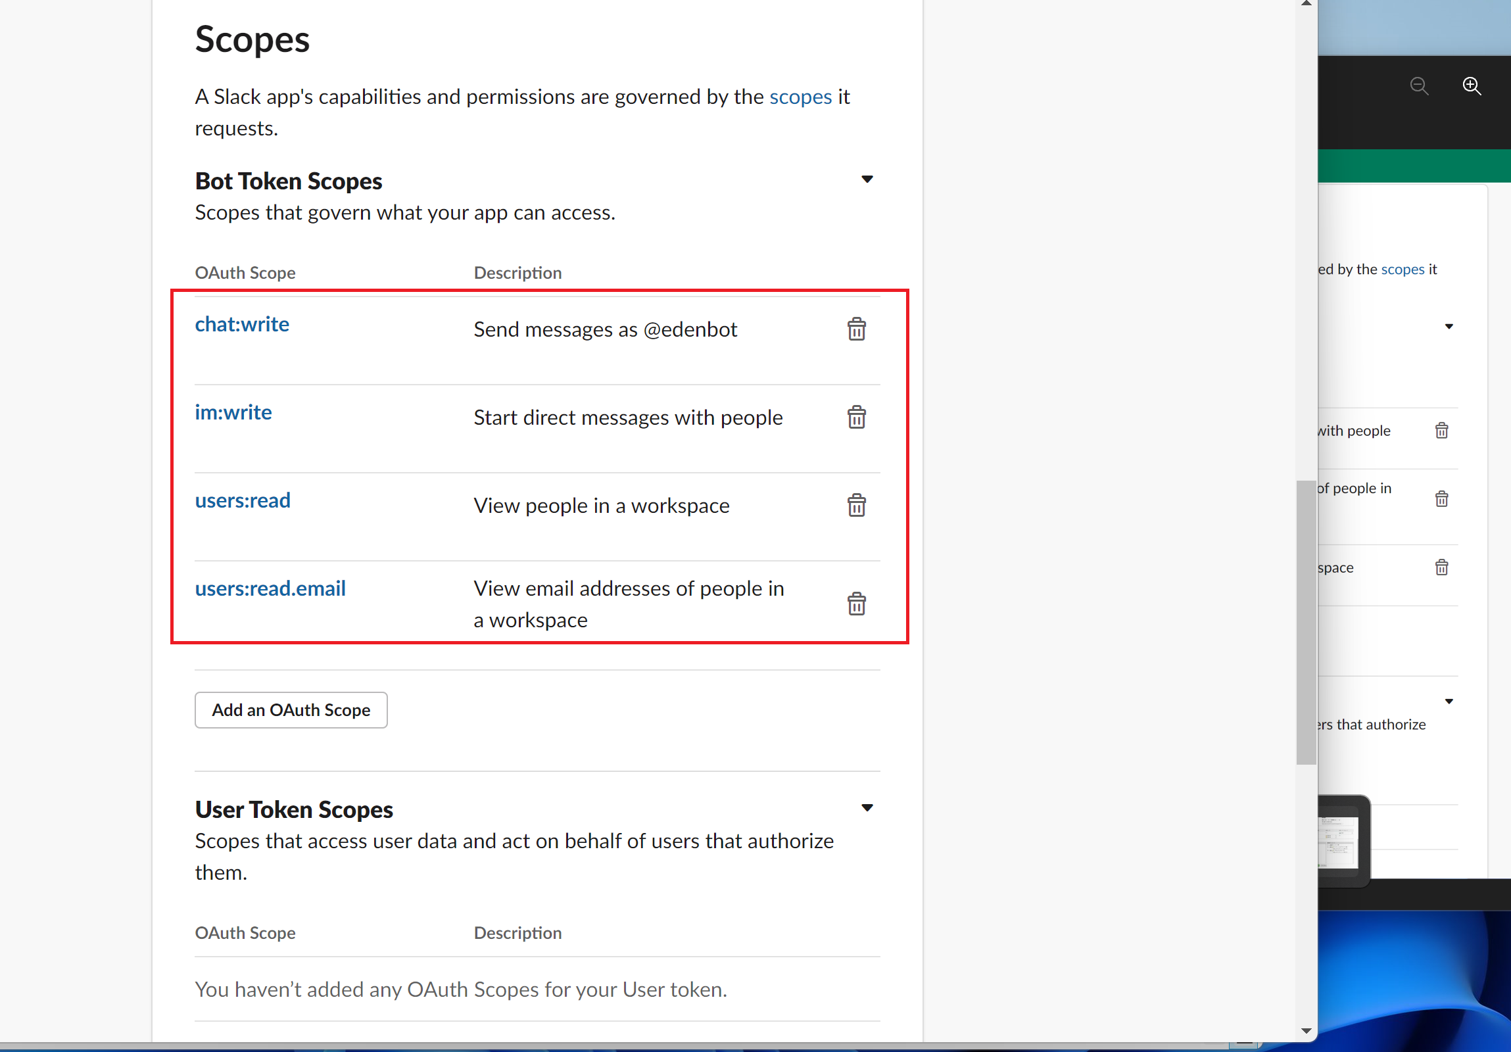Click trash icon beside 'with people' in the background window
Screen dimensions: 1511x1052
pyautogui.click(x=1441, y=430)
